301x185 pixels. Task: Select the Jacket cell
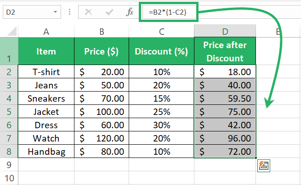point(46,111)
